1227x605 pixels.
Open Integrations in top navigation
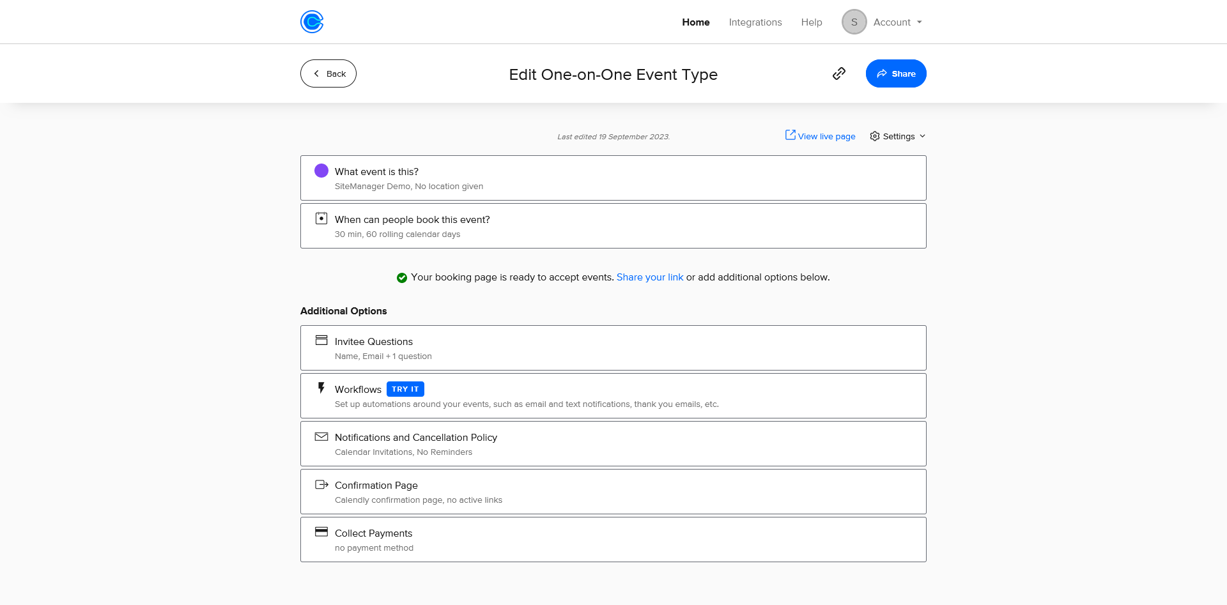click(755, 22)
